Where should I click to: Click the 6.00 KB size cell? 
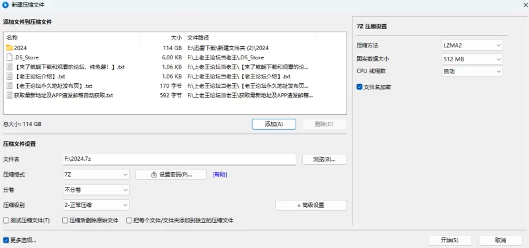pos(172,57)
